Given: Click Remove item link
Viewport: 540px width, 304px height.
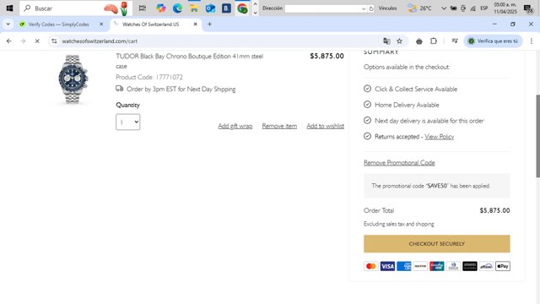Looking at the screenshot, I should point(279,126).
